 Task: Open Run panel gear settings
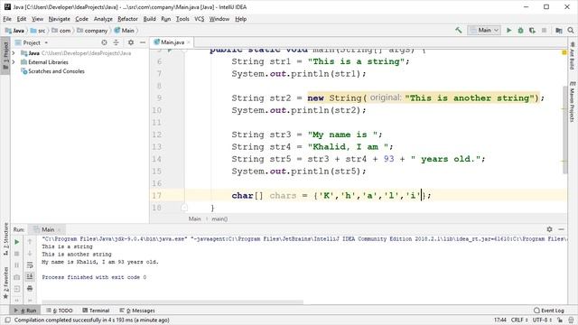(550, 229)
